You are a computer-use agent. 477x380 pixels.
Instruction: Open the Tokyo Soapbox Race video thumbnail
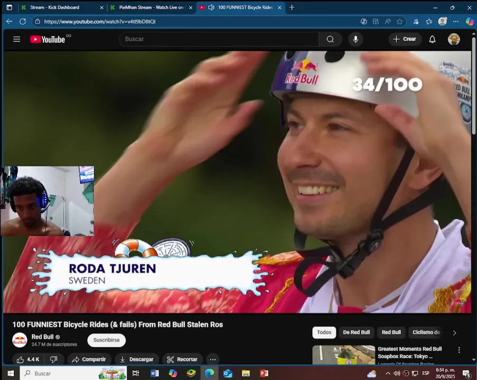tap(344, 355)
